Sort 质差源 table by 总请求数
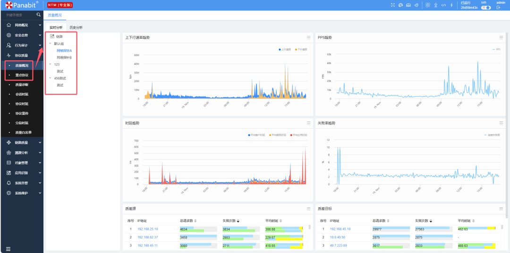The height and width of the screenshot is (253, 510). pos(188,221)
